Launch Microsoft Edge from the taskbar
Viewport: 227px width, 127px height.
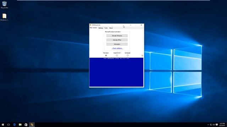click(15, 125)
